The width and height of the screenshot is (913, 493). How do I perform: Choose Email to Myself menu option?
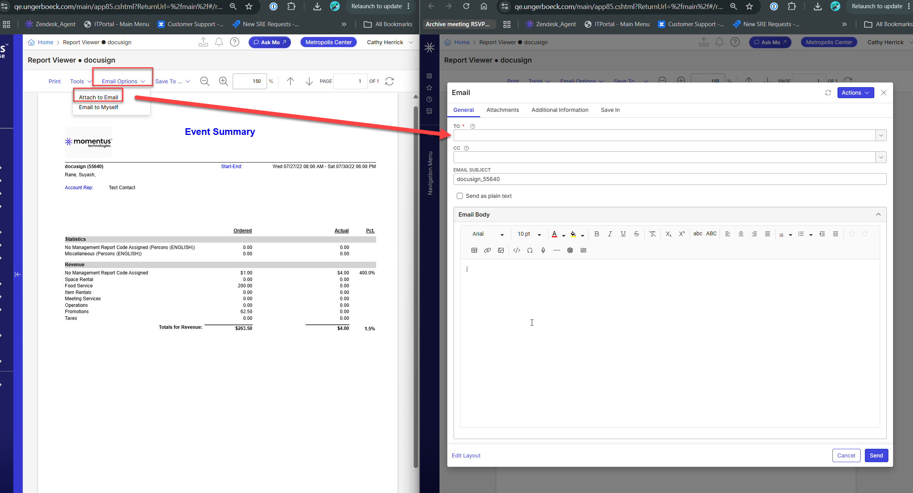coord(99,107)
